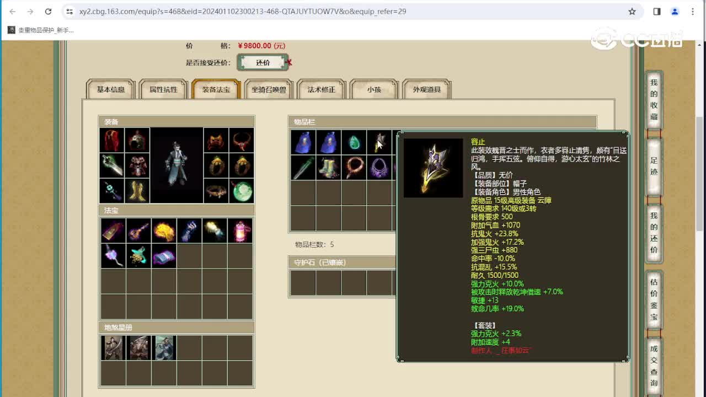706x397 pixels.
Task: Open 我的还价 in right sidebar
Action: [654, 232]
